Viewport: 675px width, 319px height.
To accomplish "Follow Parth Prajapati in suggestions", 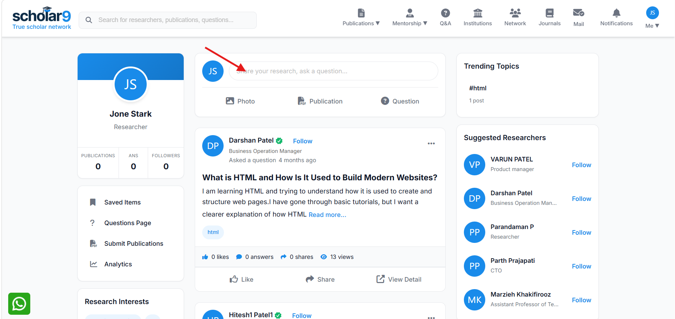I will [x=581, y=266].
